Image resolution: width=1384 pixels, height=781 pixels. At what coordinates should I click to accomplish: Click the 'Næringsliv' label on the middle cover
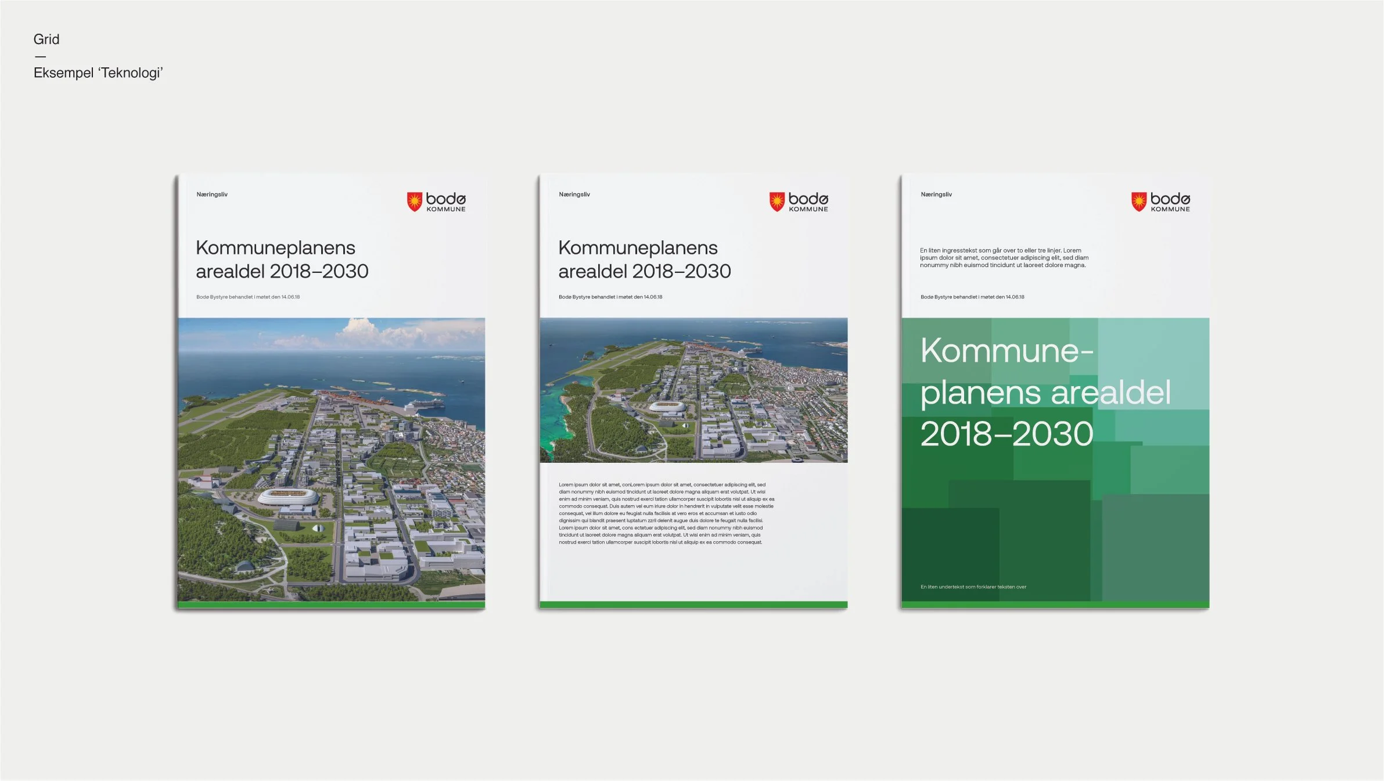click(x=574, y=195)
